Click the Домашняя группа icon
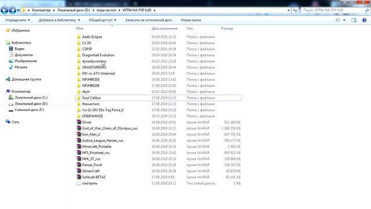Viewport: 371px width, 209px height. point(8,80)
